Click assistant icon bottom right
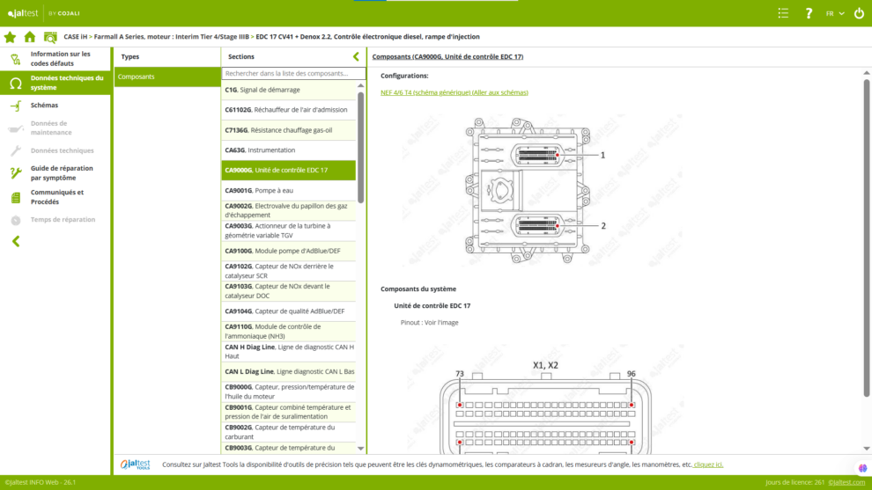Viewport: 872px width, 490px height. (862, 468)
